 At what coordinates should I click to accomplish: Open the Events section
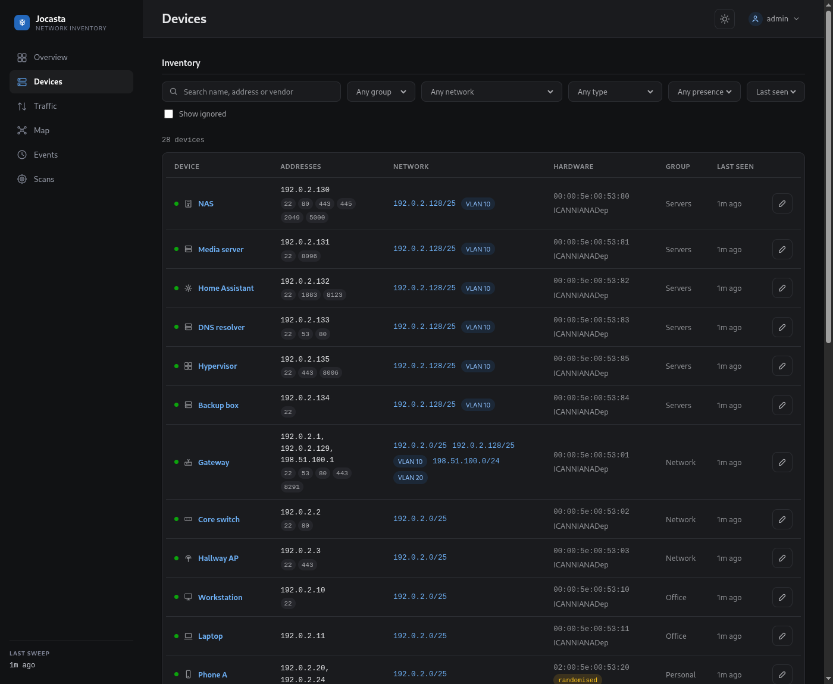tap(71, 155)
